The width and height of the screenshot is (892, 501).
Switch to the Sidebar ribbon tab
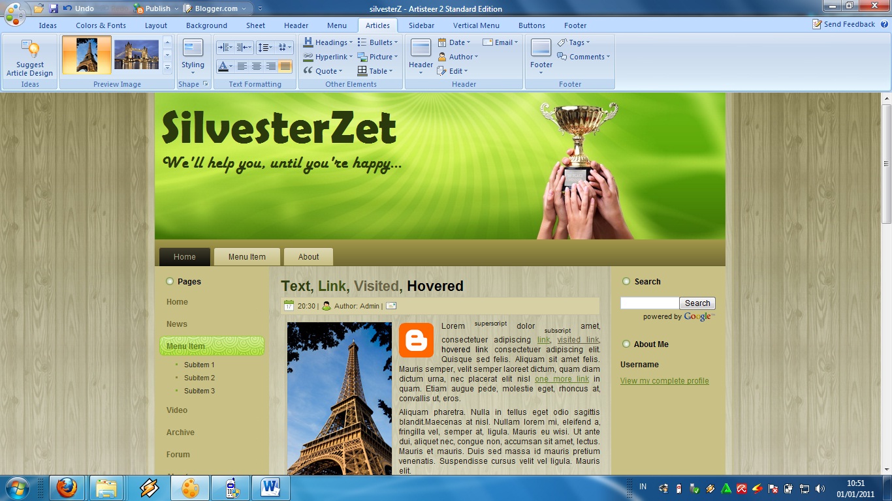[421, 25]
